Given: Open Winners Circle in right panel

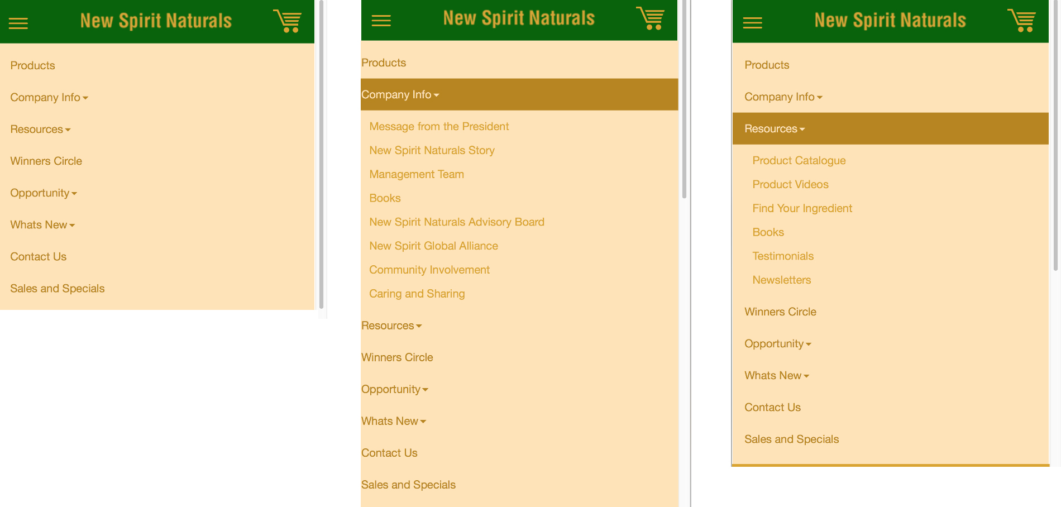Looking at the screenshot, I should 780,312.
